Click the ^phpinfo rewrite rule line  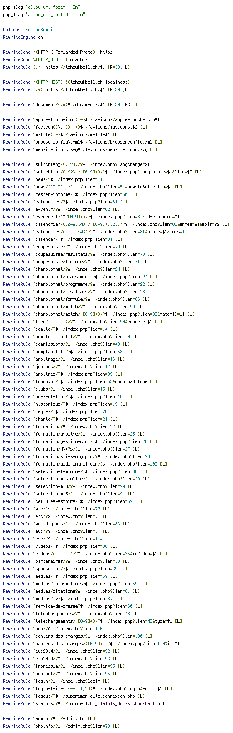coord(61,726)
